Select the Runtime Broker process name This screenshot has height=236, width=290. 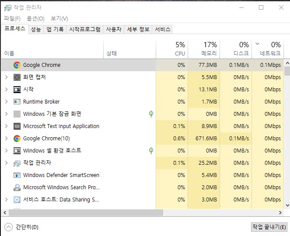[41, 102]
